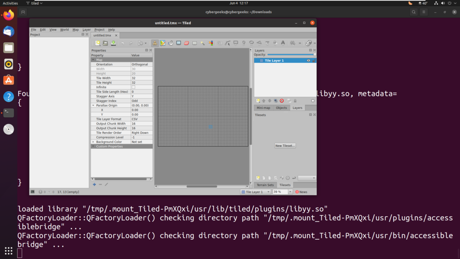This screenshot has width=460, height=259.
Task: Click the Duplicate Layer icon
Action: (276, 101)
